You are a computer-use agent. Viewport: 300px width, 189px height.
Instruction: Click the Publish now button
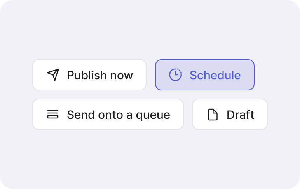(89, 75)
